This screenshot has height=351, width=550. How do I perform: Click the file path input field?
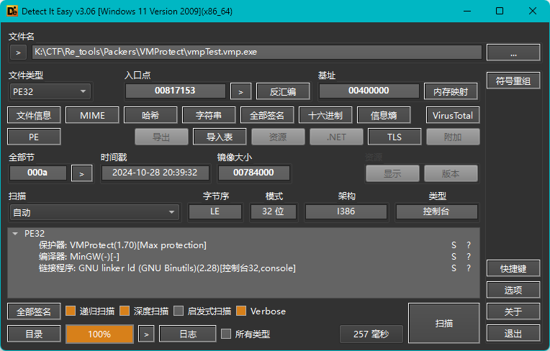pyautogui.click(x=257, y=53)
